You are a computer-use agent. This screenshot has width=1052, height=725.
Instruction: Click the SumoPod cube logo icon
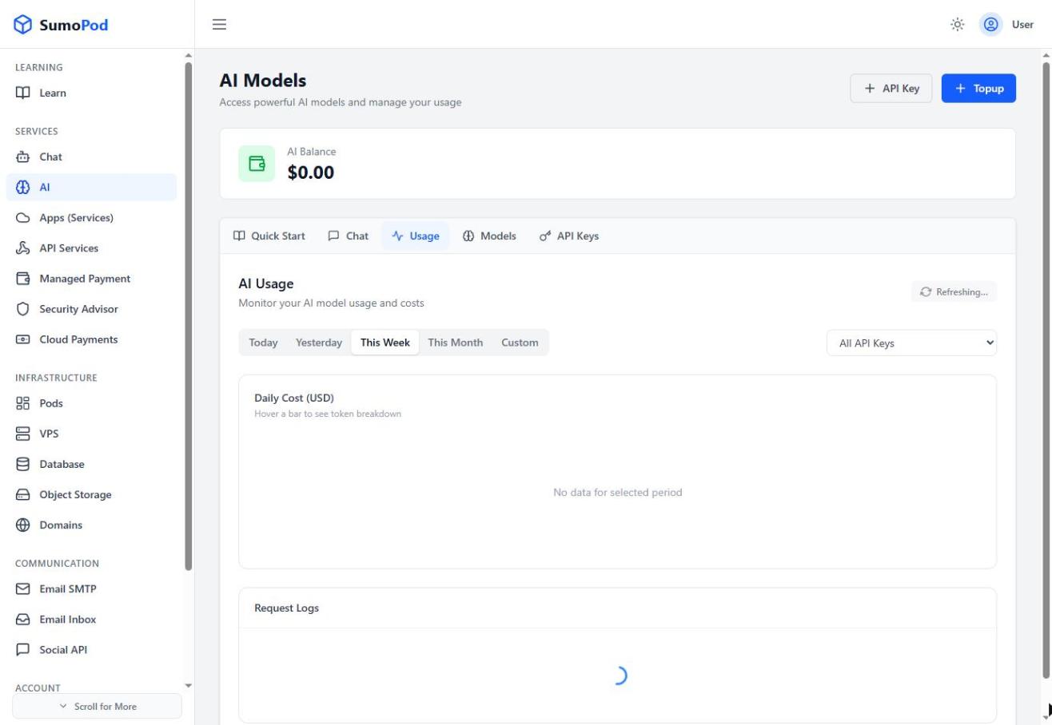pos(24,25)
